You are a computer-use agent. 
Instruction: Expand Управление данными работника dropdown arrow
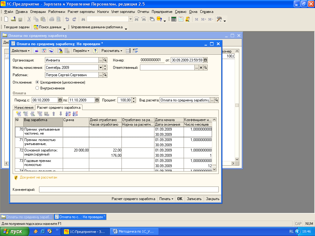click(x=126, y=29)
